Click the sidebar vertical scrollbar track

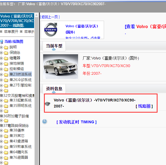[36, 91]
